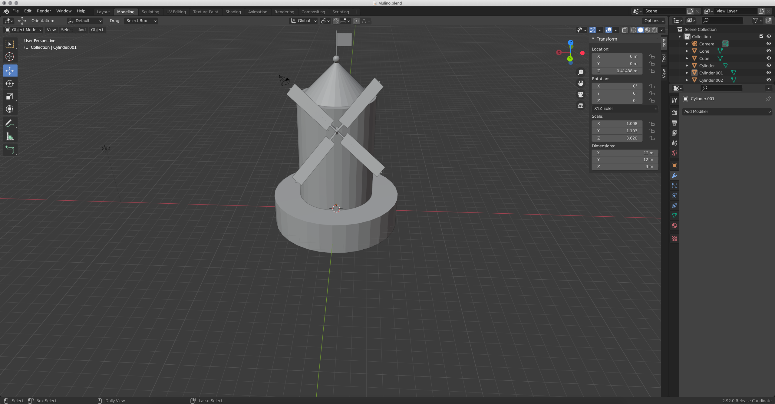Viewport: 775px width, 404px height.
Task: Click the Location Z value field
Action: pos(617,71)
